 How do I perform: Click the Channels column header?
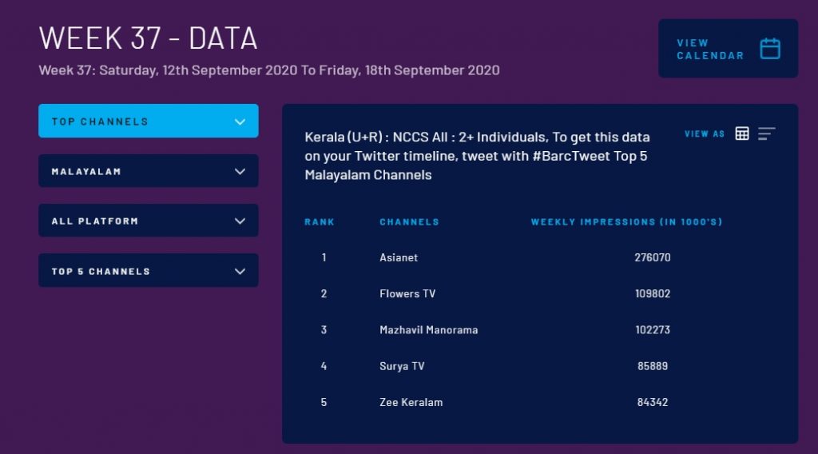[x=409, y=221]
